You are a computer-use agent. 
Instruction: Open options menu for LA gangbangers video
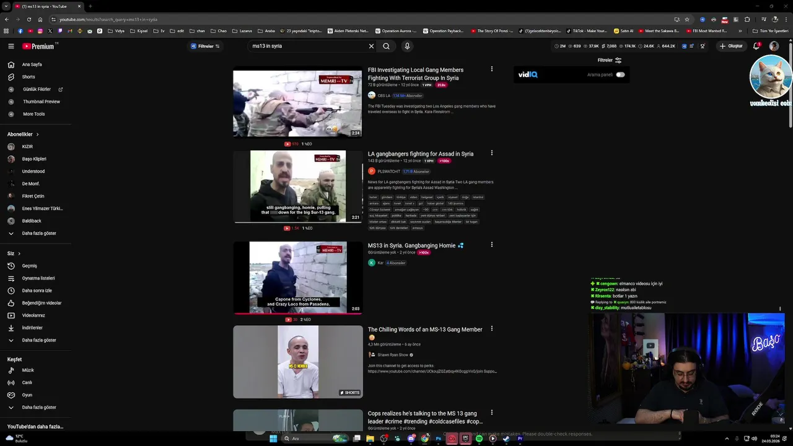[x=492, y=153]
